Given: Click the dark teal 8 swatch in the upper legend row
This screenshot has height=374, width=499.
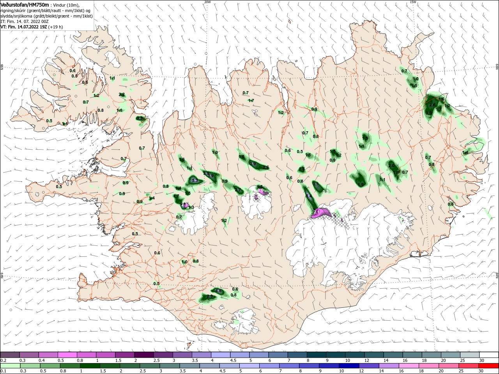Looking at the screenshot, I should coord(316,355).
